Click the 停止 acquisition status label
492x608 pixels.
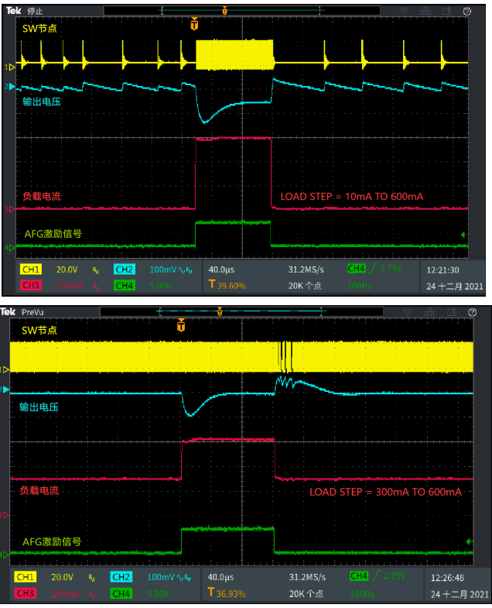(x=36, y=12)
